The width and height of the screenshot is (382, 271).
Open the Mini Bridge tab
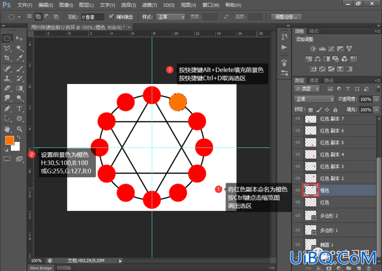coord(41,268)
